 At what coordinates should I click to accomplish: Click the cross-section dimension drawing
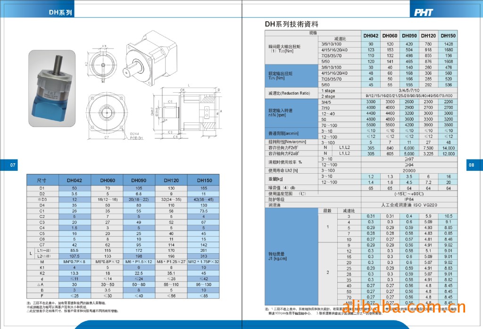pos(187,112)
